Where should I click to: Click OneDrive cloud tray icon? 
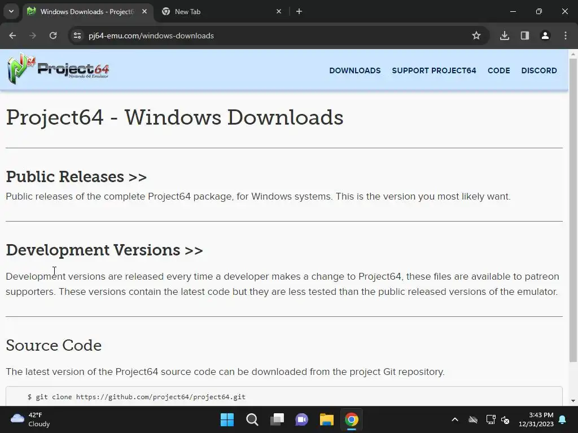click(473, 419)
